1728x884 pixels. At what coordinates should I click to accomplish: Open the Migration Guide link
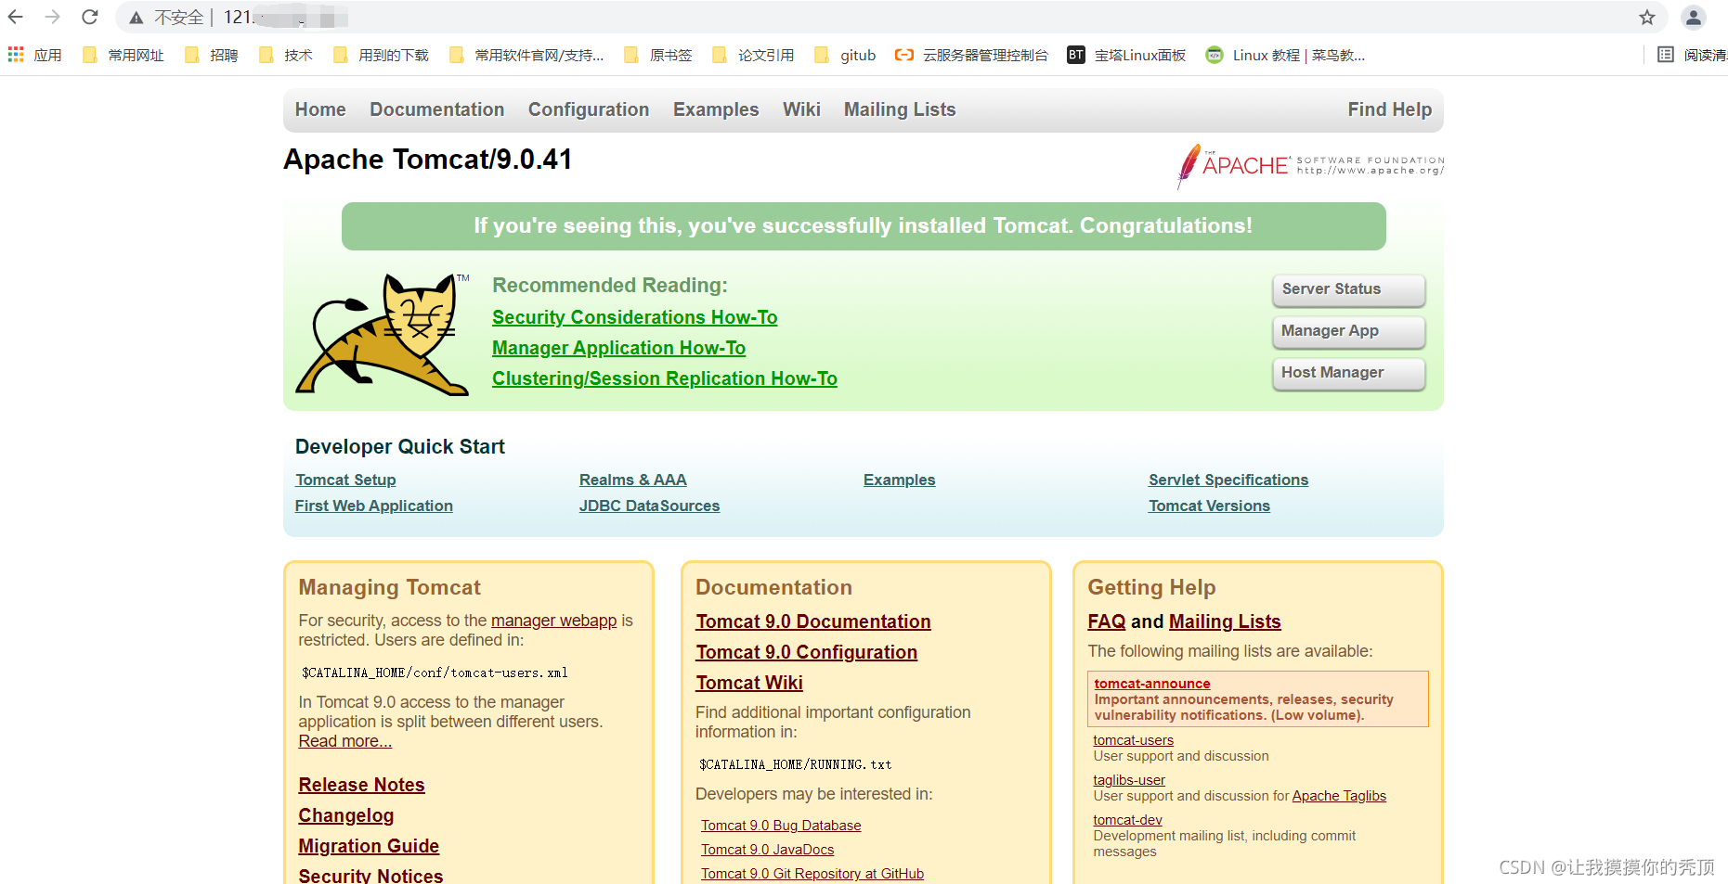tap(369, 846)
